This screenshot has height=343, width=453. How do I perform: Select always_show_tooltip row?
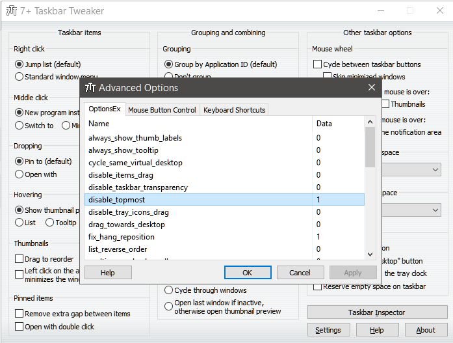(224, 150)
